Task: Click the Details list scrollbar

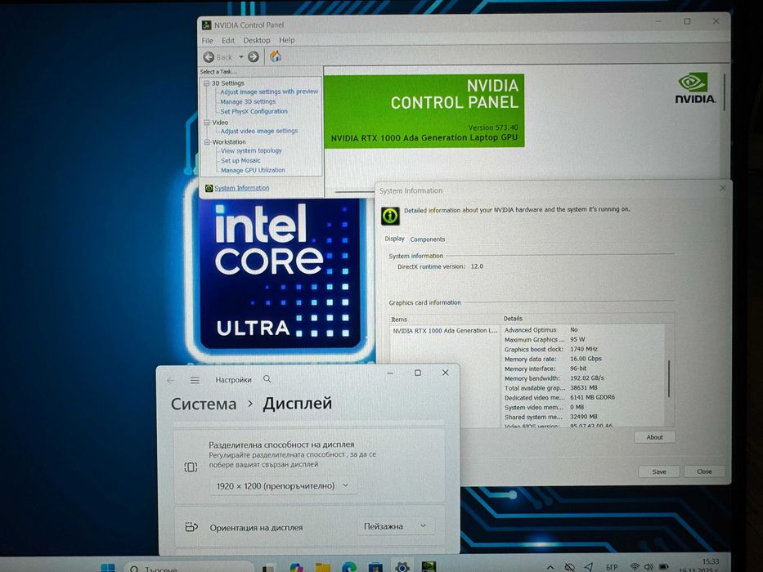Action: [669, 378]
